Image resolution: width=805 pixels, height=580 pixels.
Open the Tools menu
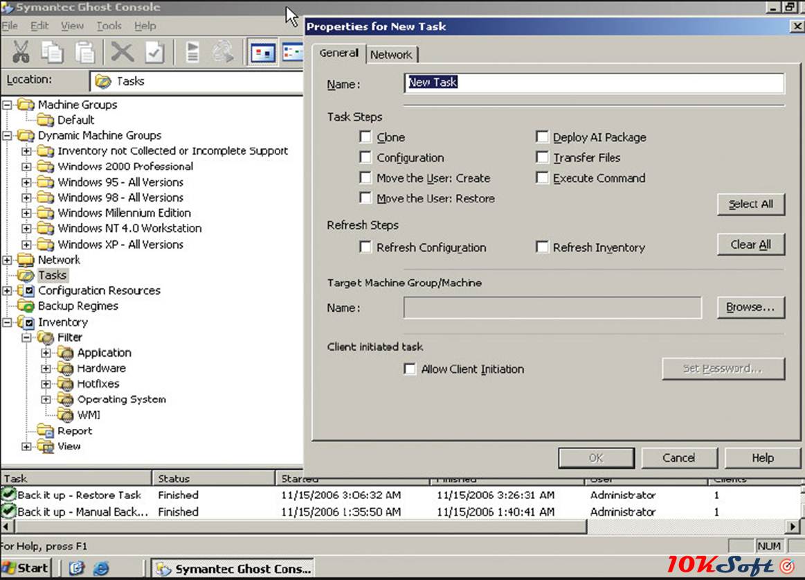pyautogui.click(x=109, y=26)
